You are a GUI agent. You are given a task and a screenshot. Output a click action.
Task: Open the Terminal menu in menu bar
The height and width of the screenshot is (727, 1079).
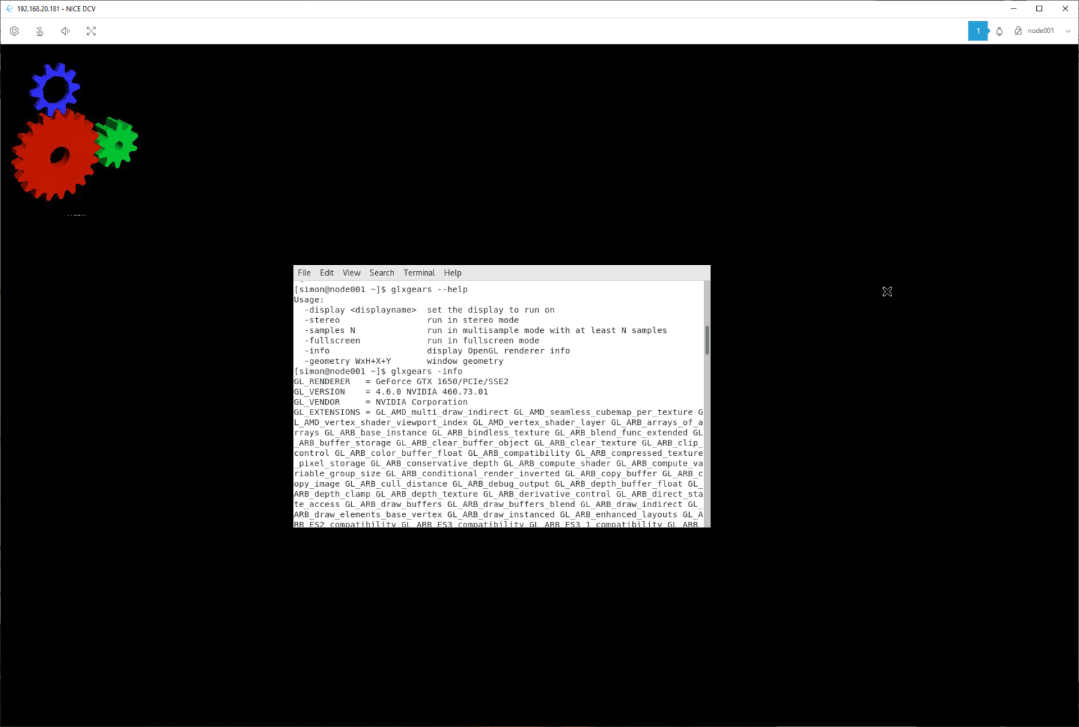point(419,273)
